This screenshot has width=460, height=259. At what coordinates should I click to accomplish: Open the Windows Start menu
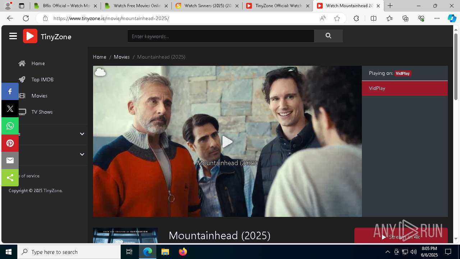point(9,252)
